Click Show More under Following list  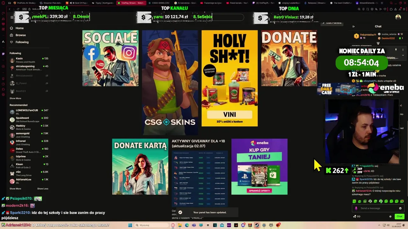pos(15,98)
